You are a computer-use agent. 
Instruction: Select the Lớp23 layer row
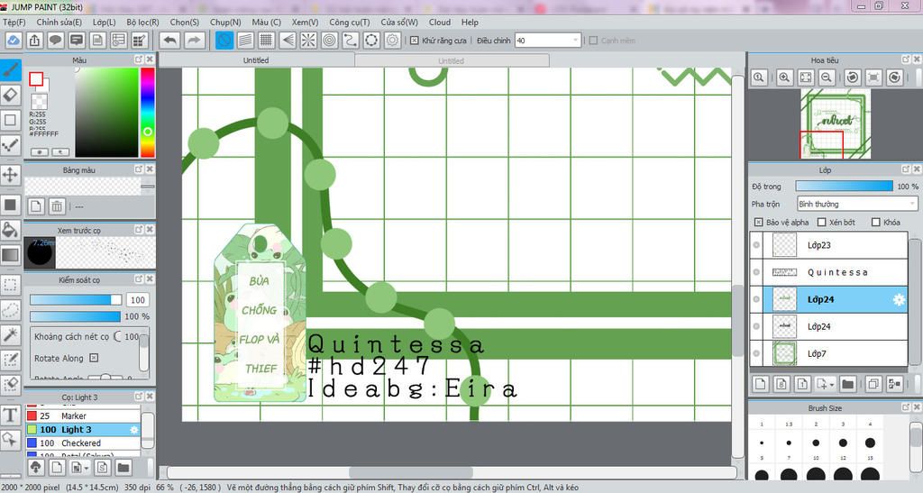829,245
